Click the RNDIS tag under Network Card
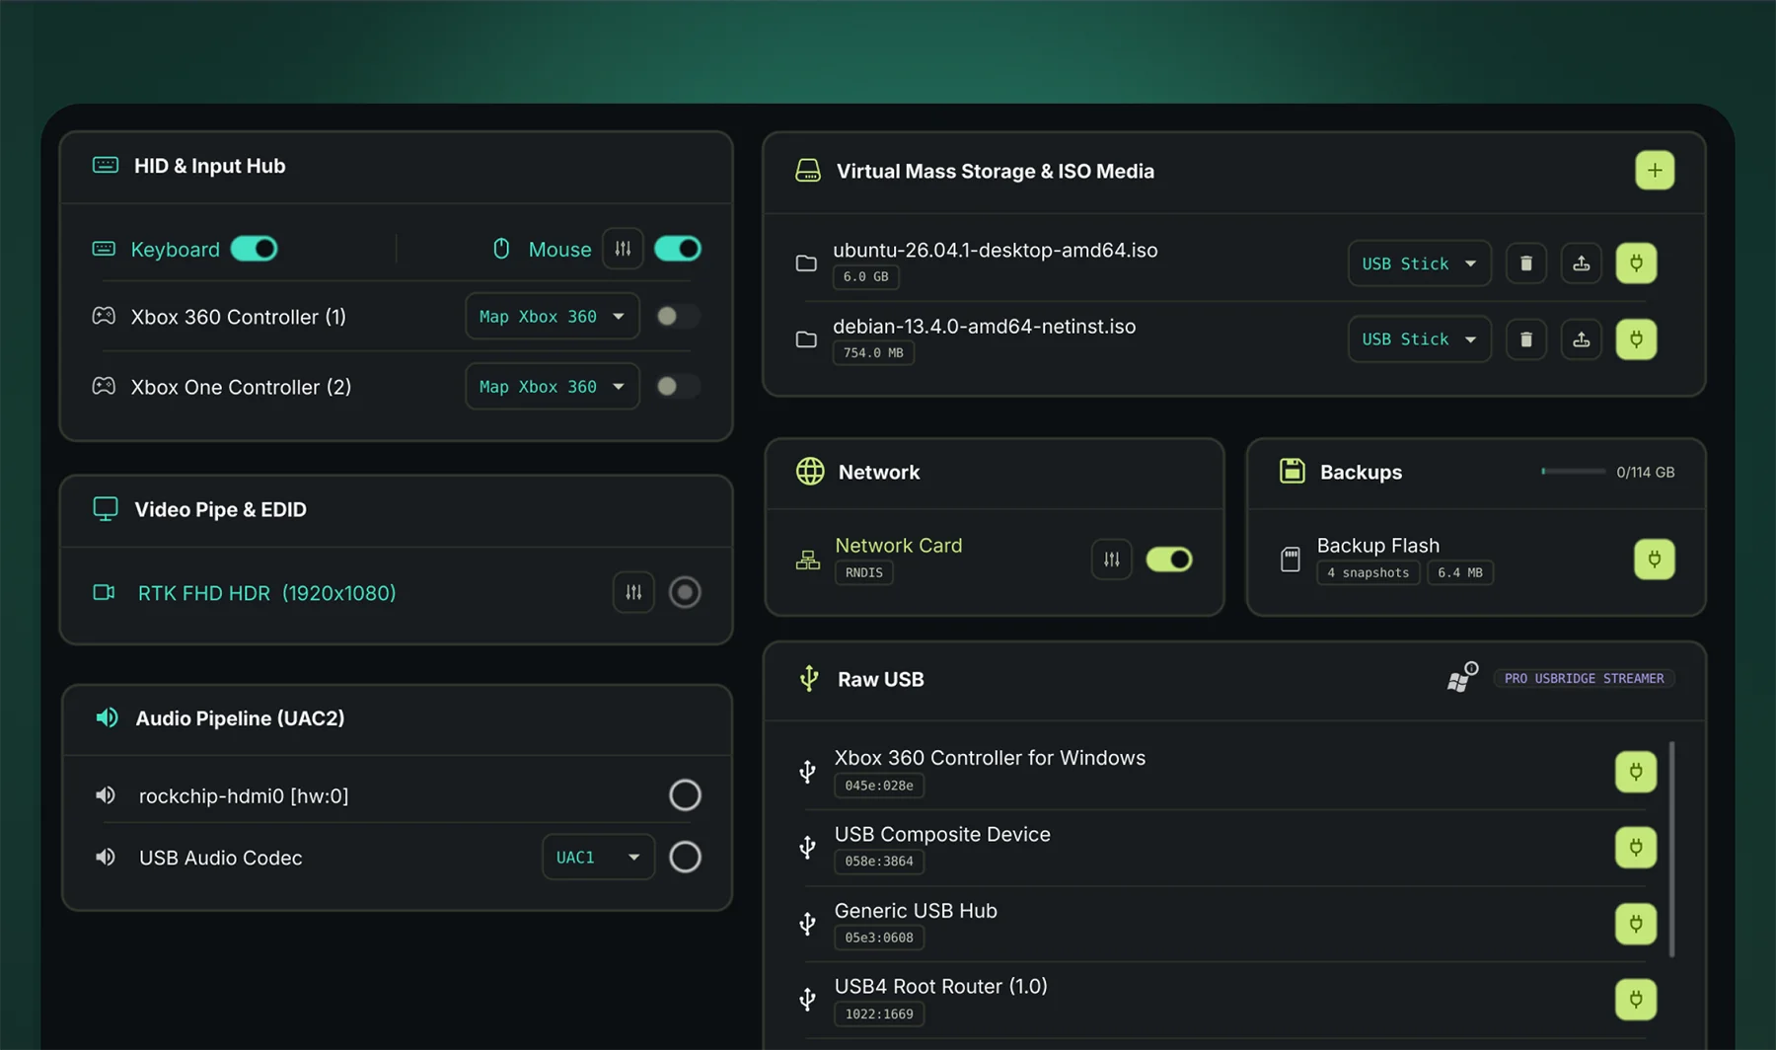Image resolution: width=1776 pixels, height=1050 pixels. point(864,572)
